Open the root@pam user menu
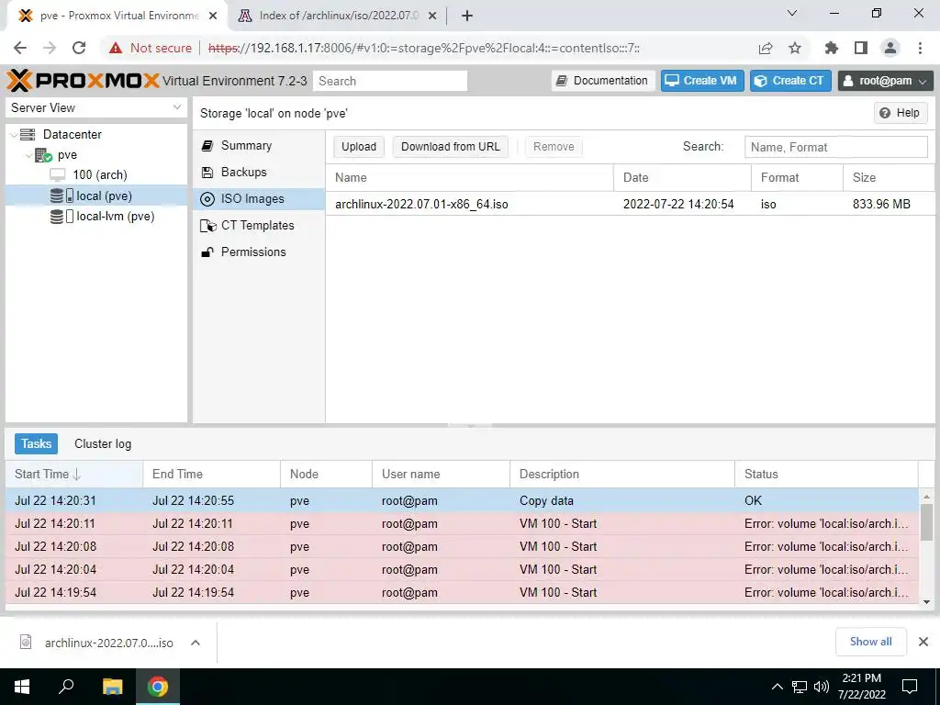 click(x=886, y=81)
